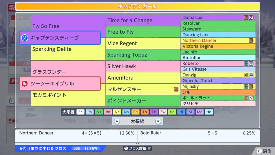
Task: Select the Dancing Lark ancestor row
Action: point(218,35)
